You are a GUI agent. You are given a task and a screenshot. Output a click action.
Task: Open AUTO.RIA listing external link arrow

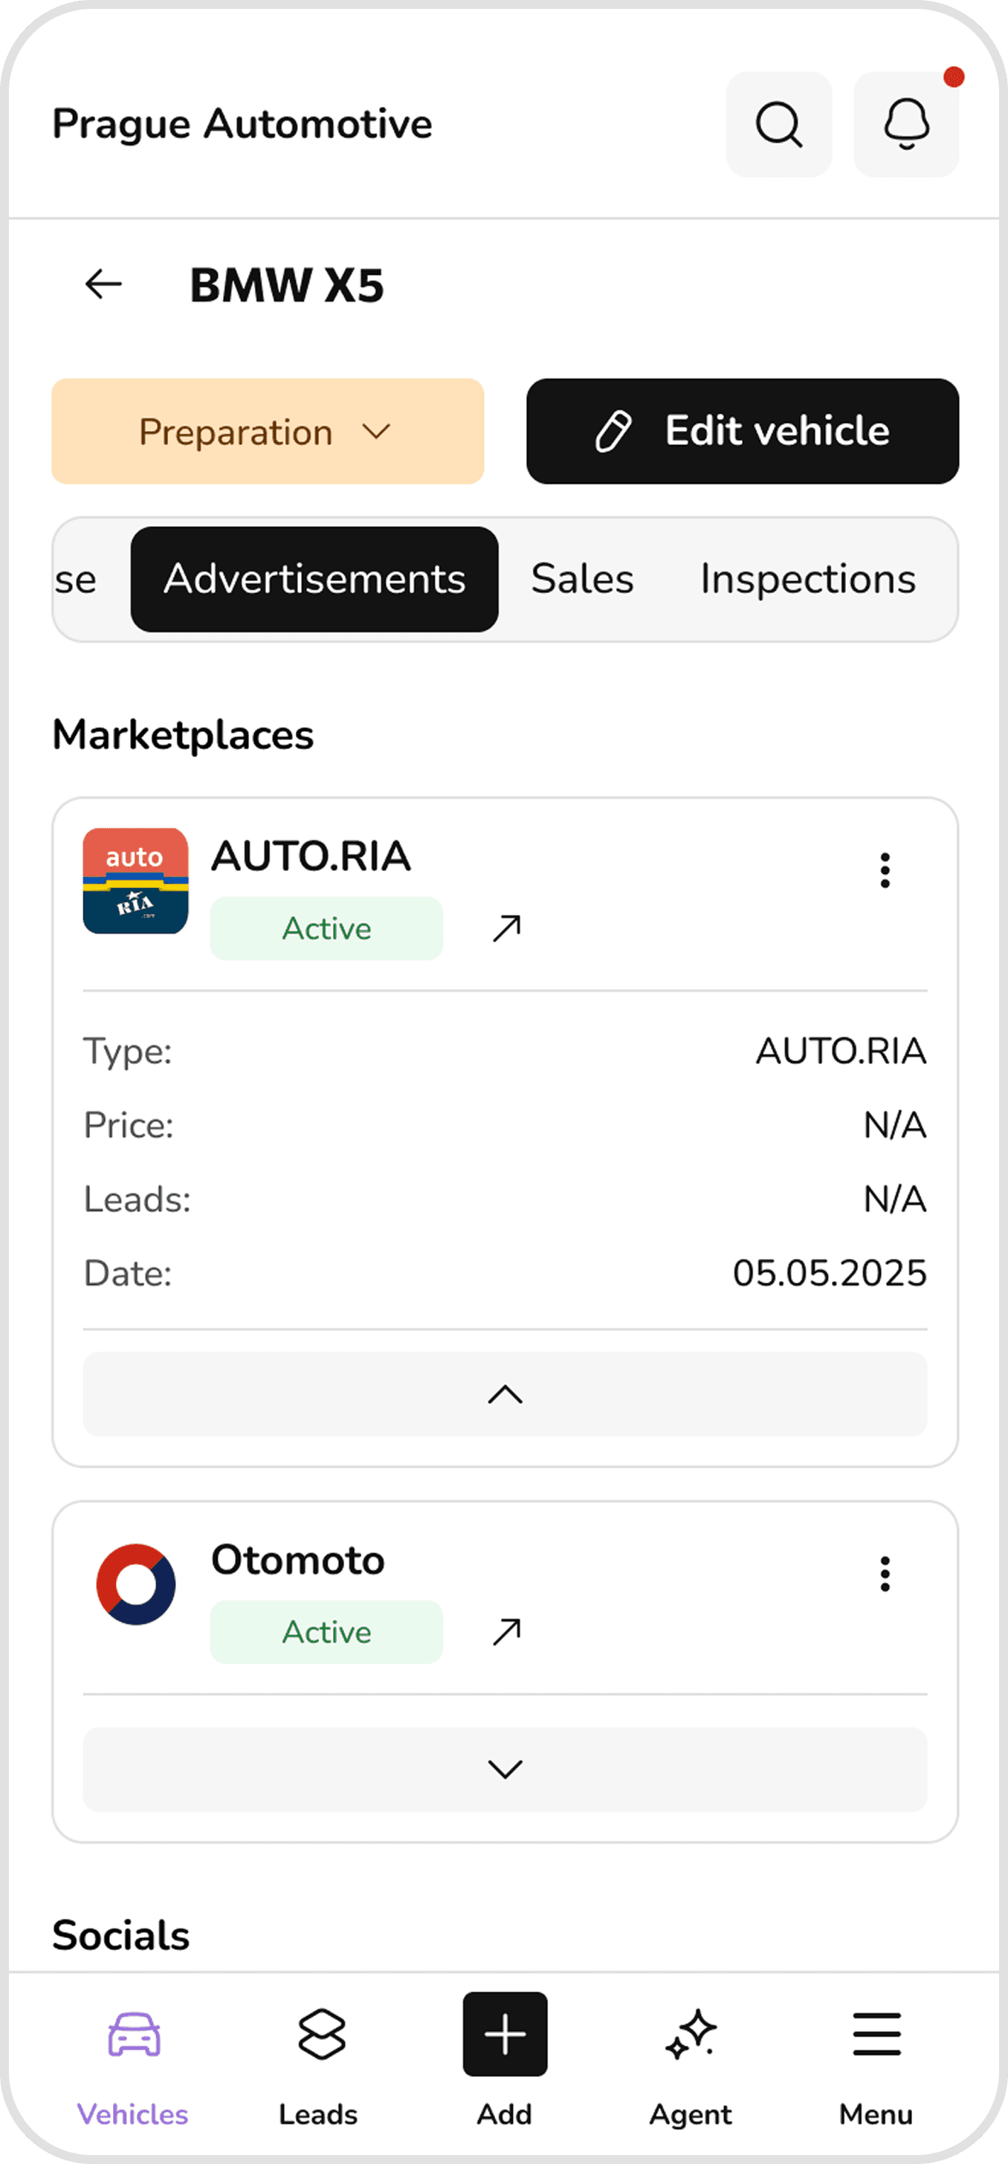[x=506, y=928]
